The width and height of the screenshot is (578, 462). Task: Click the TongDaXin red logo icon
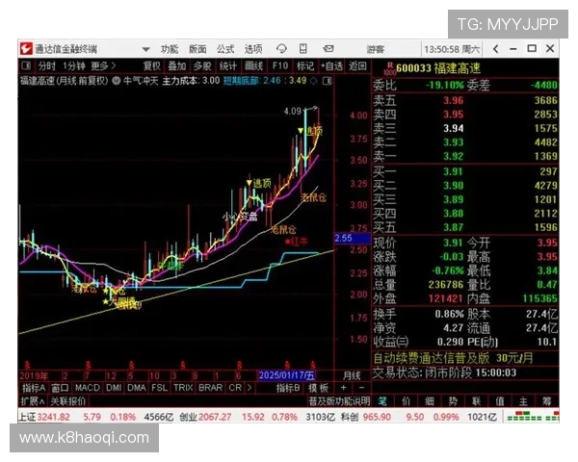[x=26, y=49]
